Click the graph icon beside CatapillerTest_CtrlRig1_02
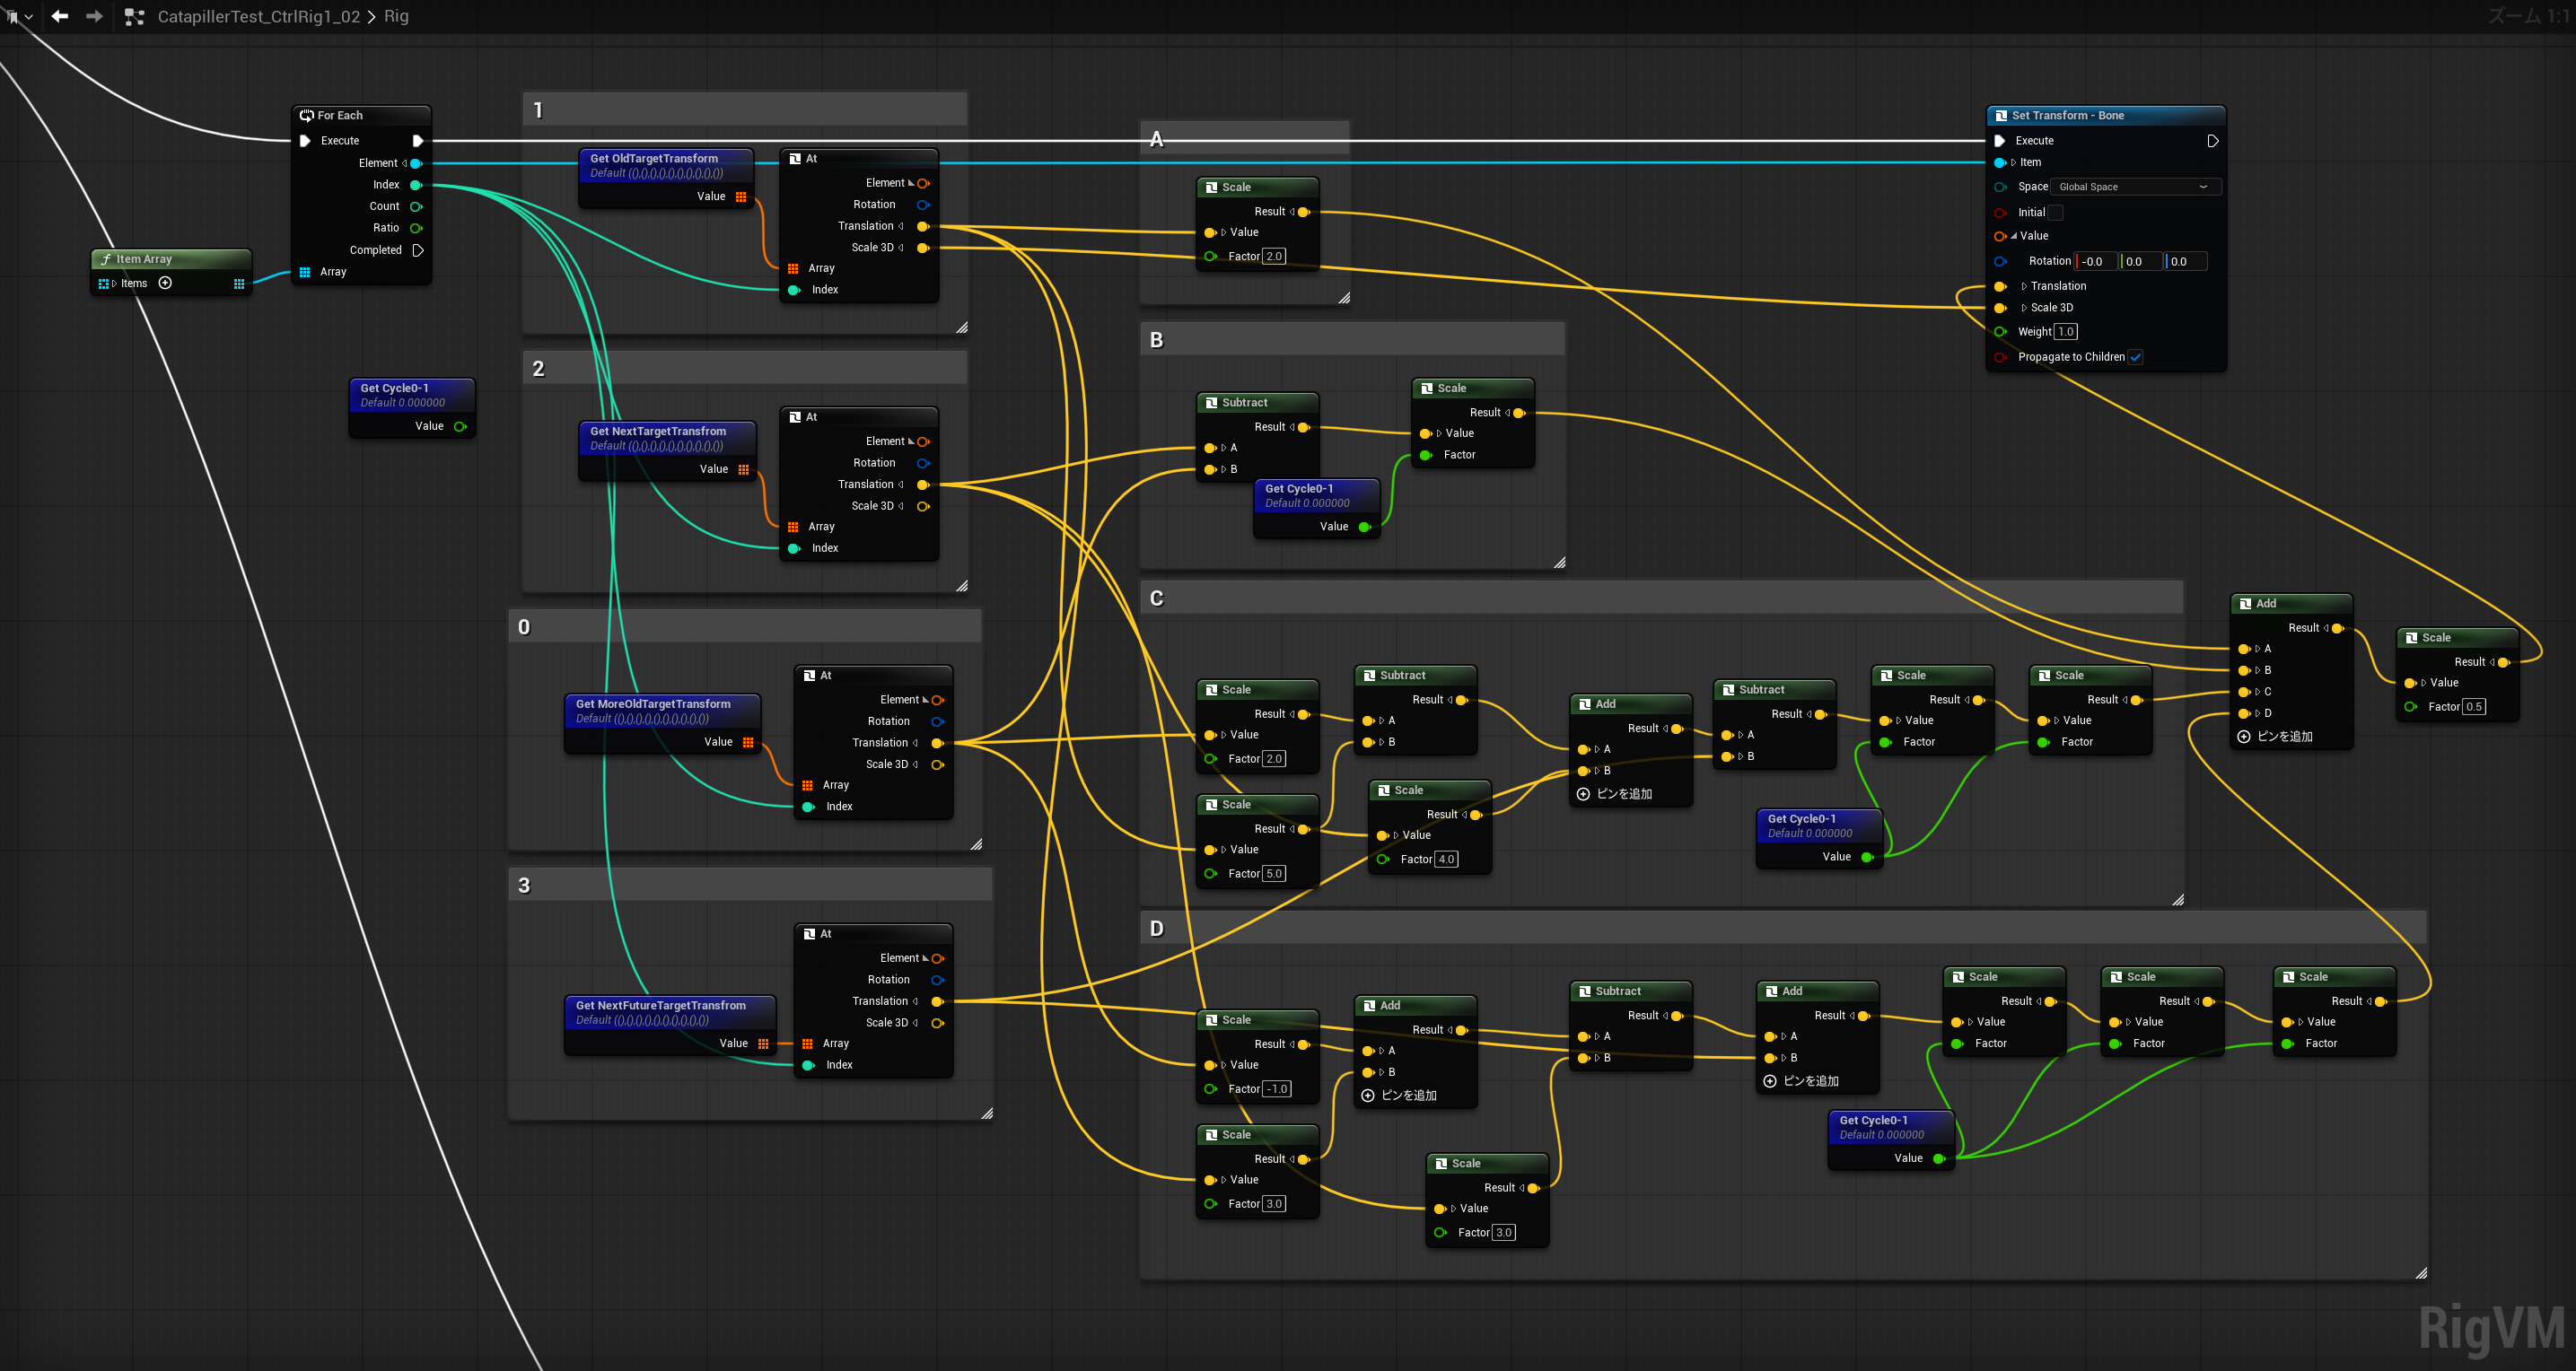 [134, 17]
